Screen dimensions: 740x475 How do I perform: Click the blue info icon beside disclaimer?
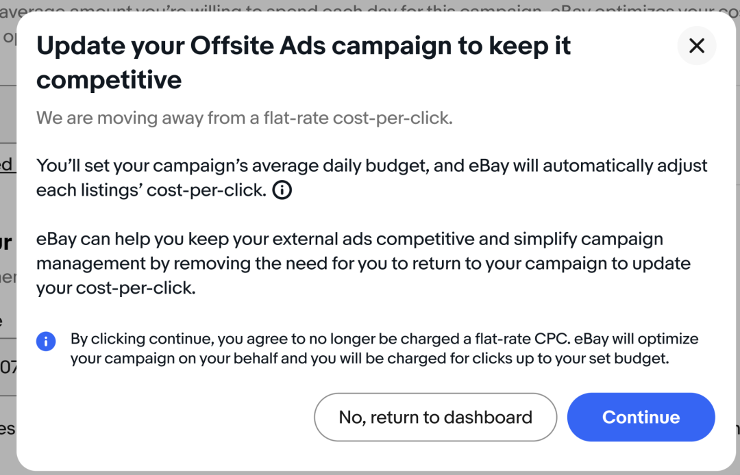[x=46, y=341]
